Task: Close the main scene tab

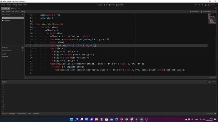Action: pyautogui.click(x=9, y=8)
